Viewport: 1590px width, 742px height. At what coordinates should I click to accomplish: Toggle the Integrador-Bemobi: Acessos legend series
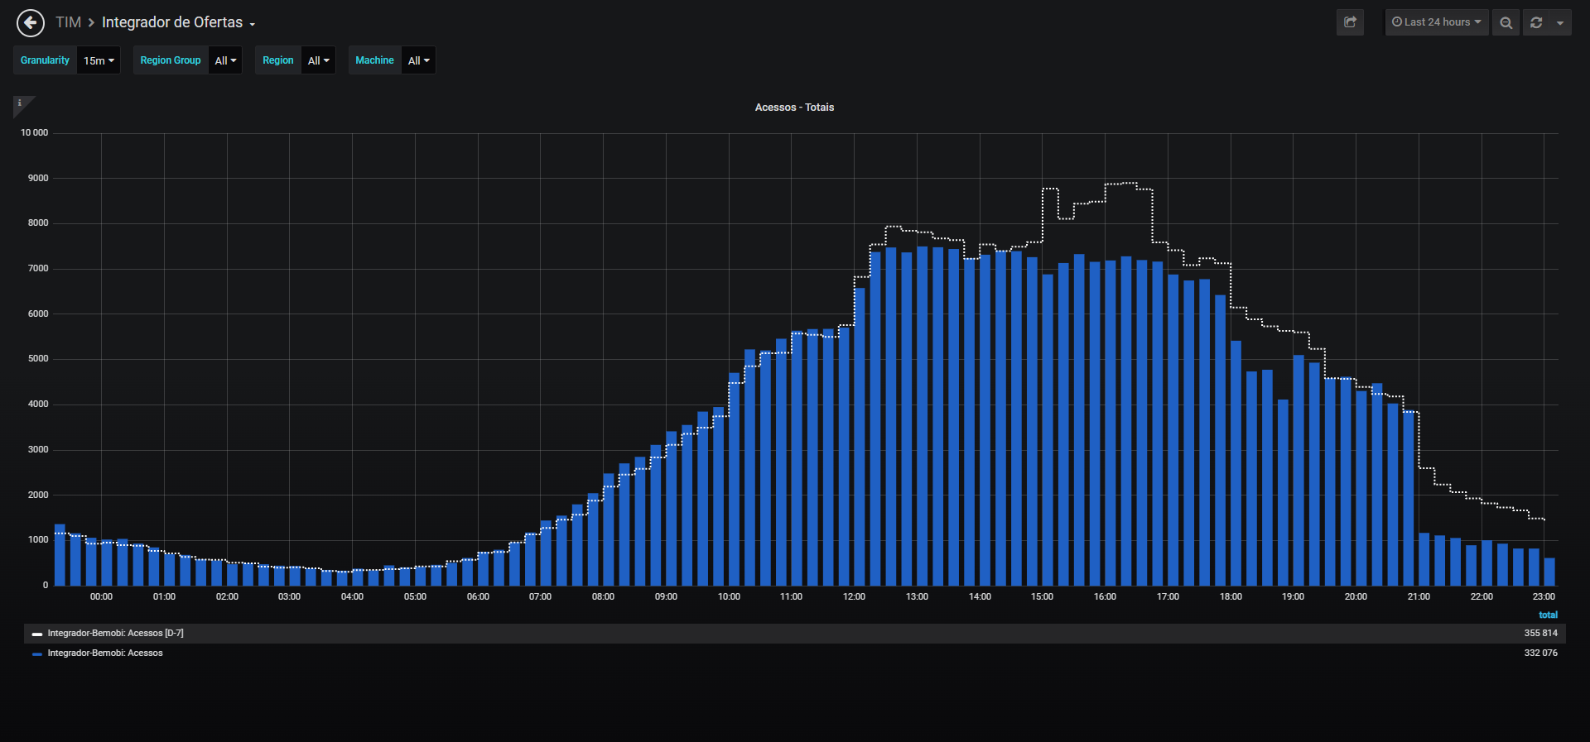(x=105, y=653)
